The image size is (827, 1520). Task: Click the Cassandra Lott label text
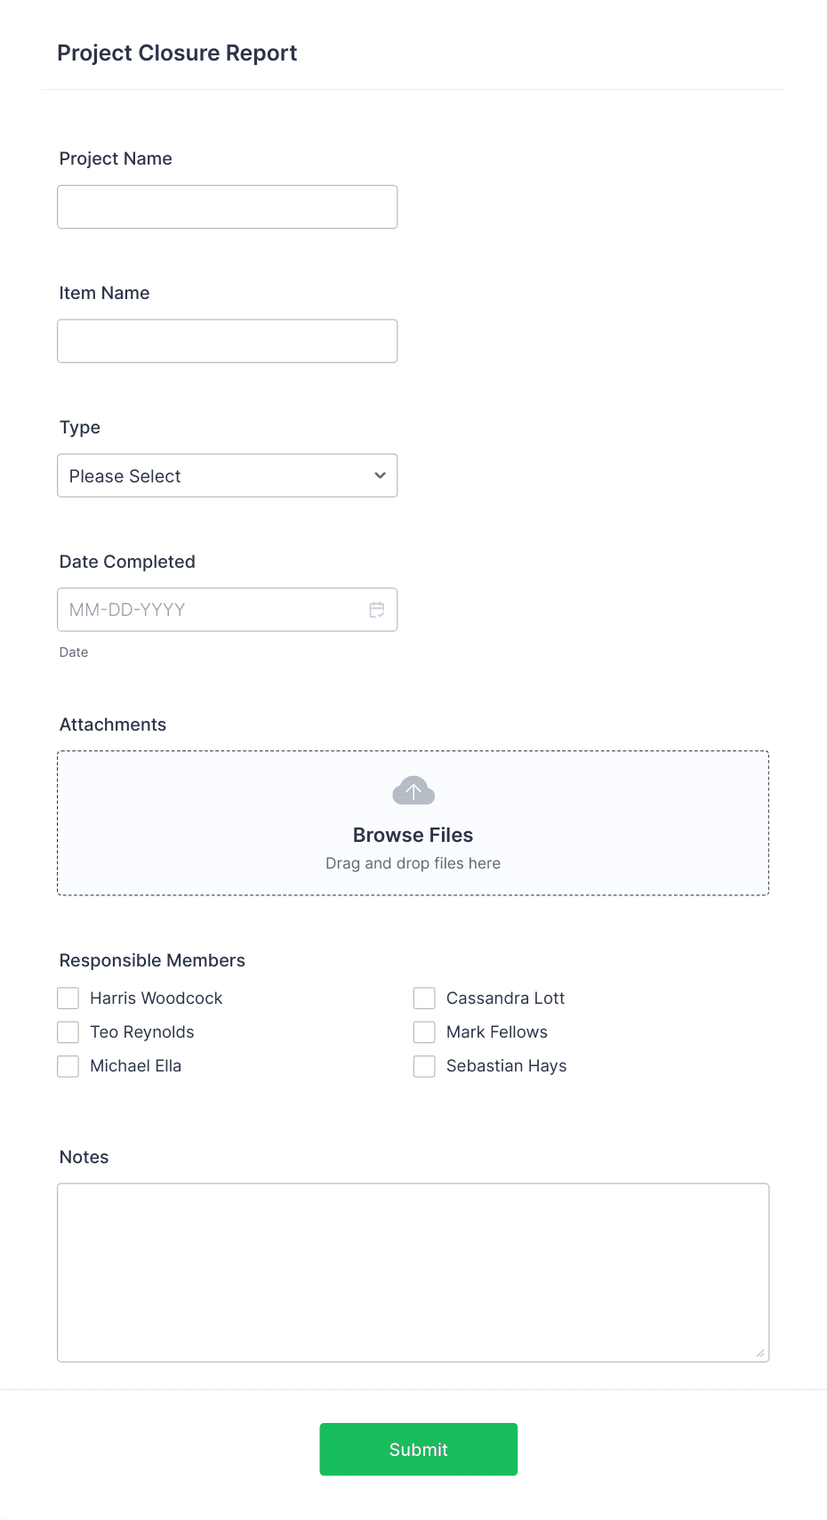[505, 998]
